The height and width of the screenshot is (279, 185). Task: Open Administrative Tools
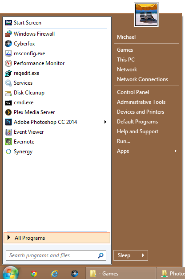coord(141,102)
